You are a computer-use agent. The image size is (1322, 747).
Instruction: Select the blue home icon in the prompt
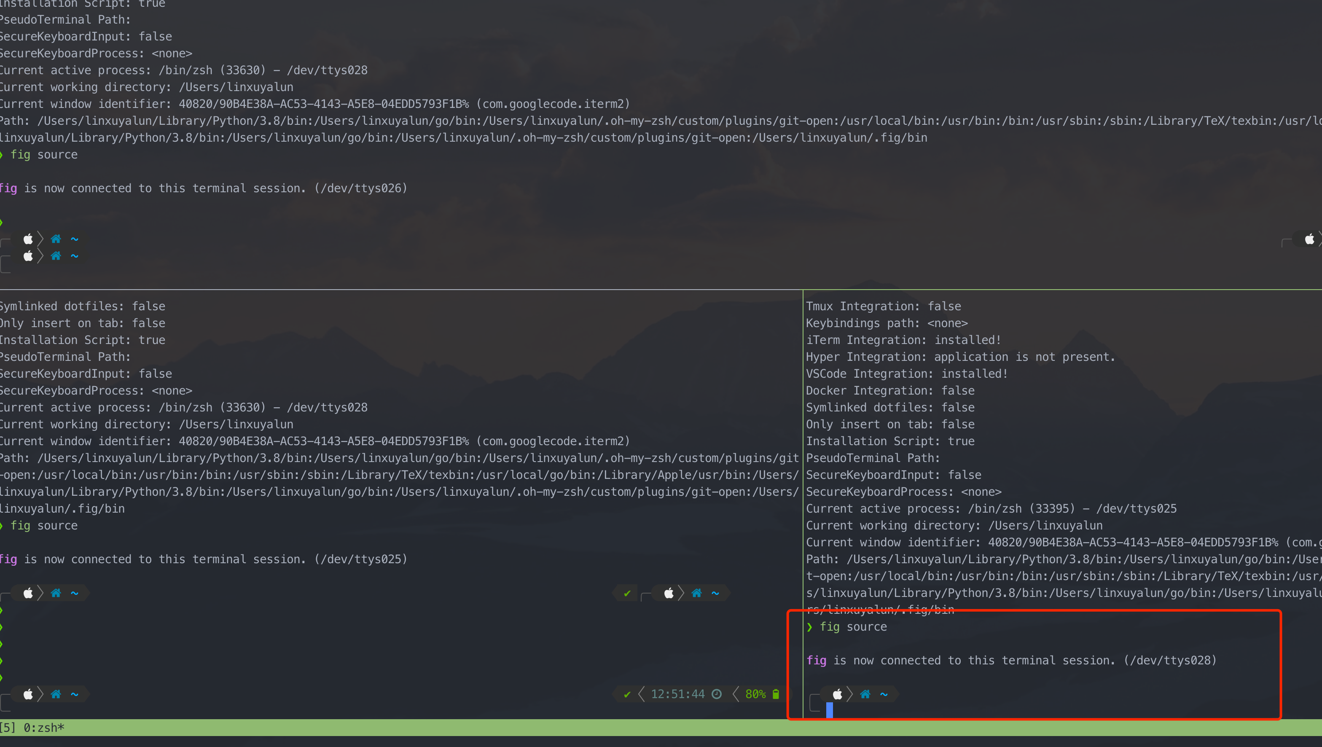pyautogui.click(x=55, y=694)
